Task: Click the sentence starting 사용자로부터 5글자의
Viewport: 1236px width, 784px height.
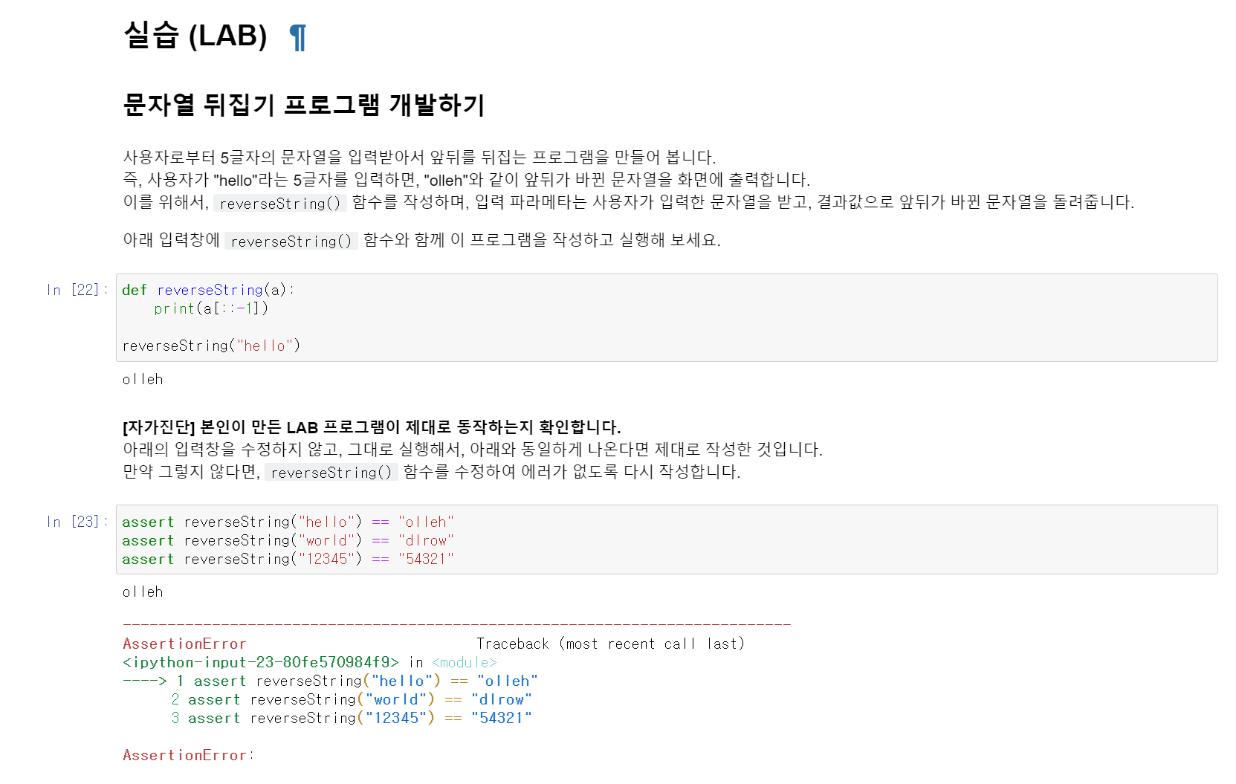Action: click(x=419, y=158)
